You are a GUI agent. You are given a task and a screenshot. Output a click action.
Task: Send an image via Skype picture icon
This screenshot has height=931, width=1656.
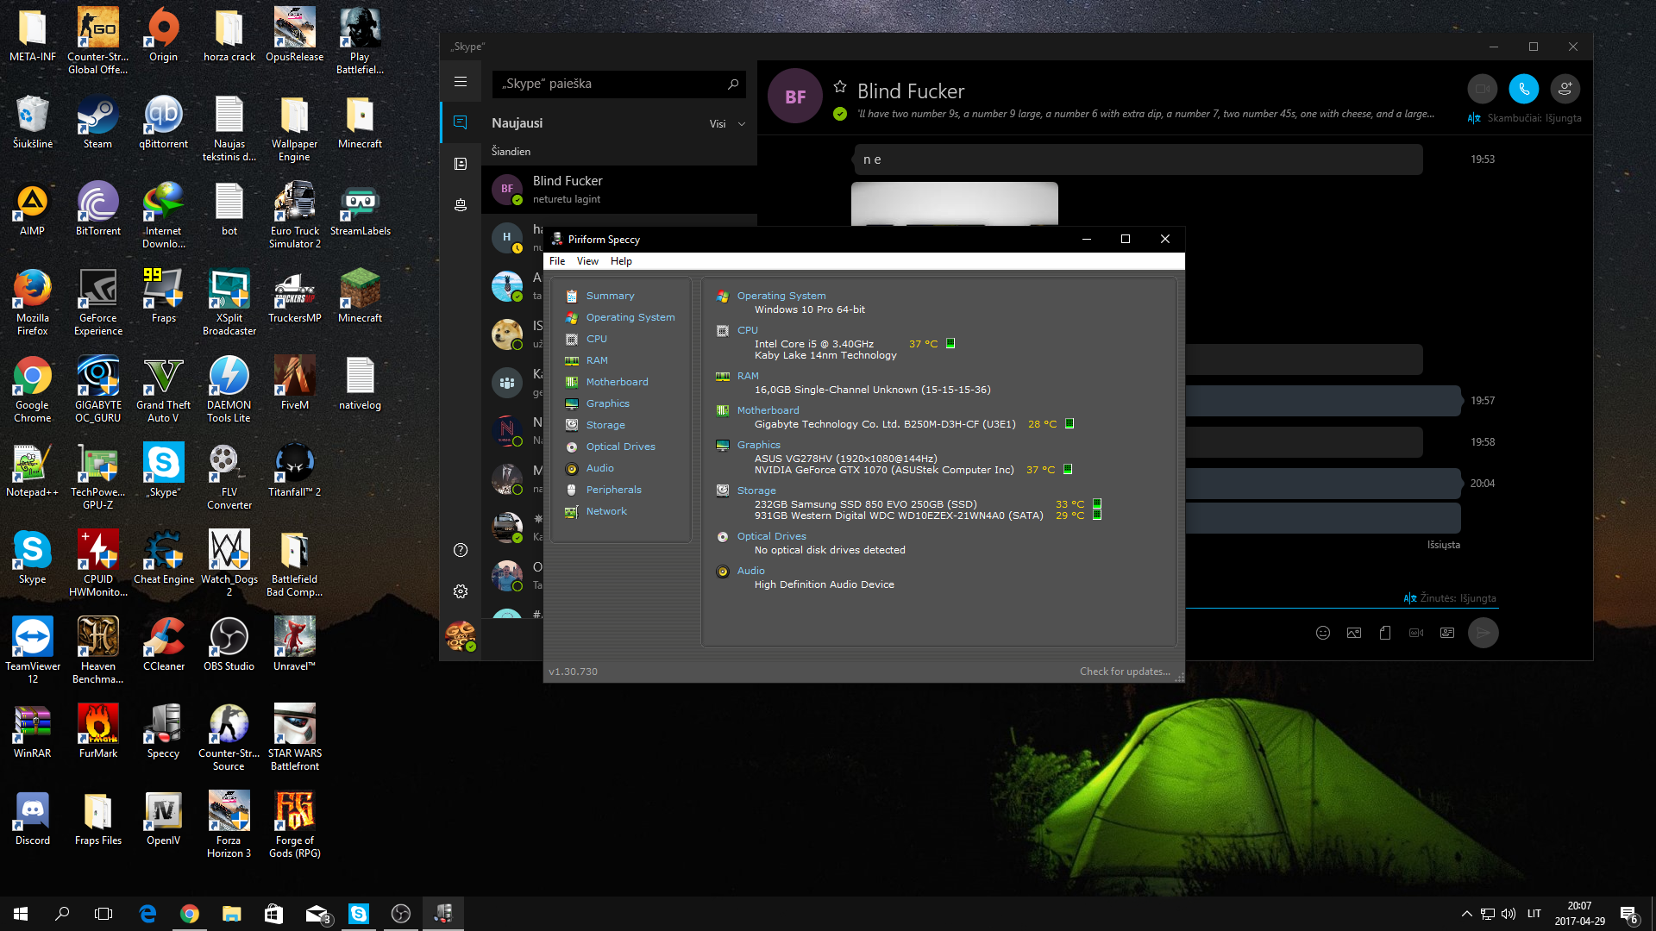pos(1354,633)
